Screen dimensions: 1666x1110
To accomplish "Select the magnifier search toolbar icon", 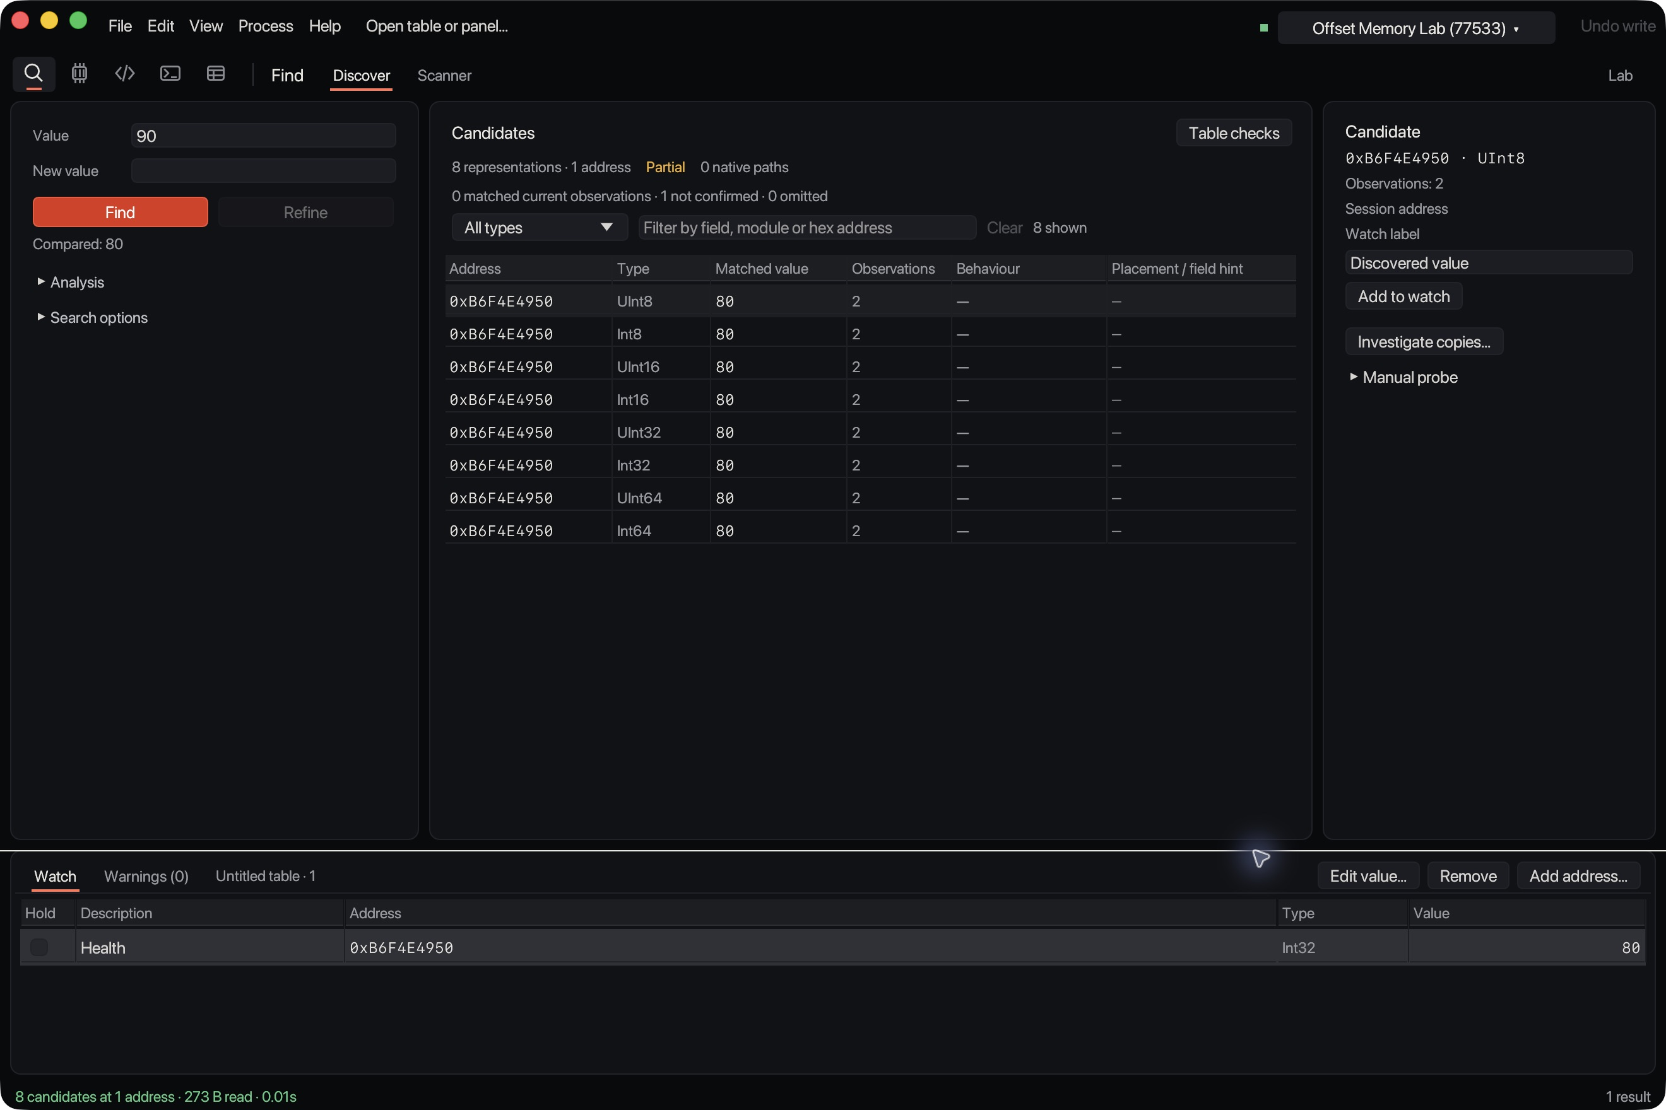I will (33, 74).
